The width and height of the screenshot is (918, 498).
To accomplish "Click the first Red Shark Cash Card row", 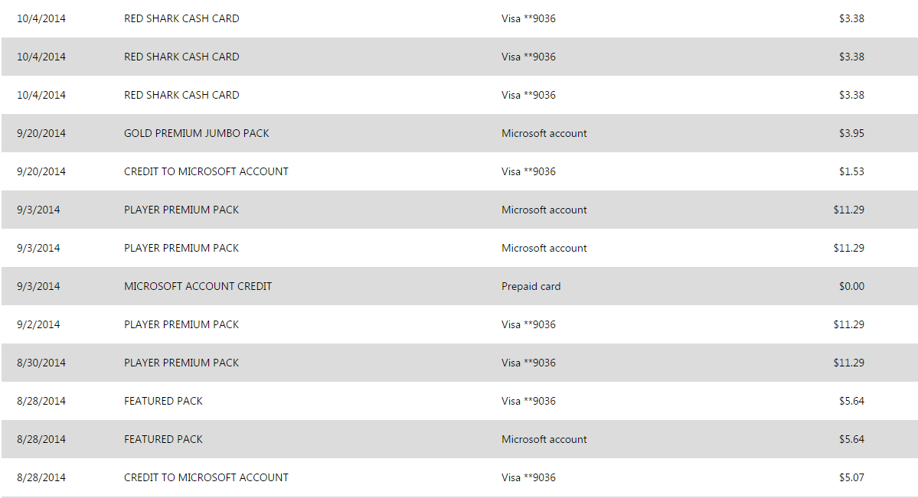I will point(459,18).
